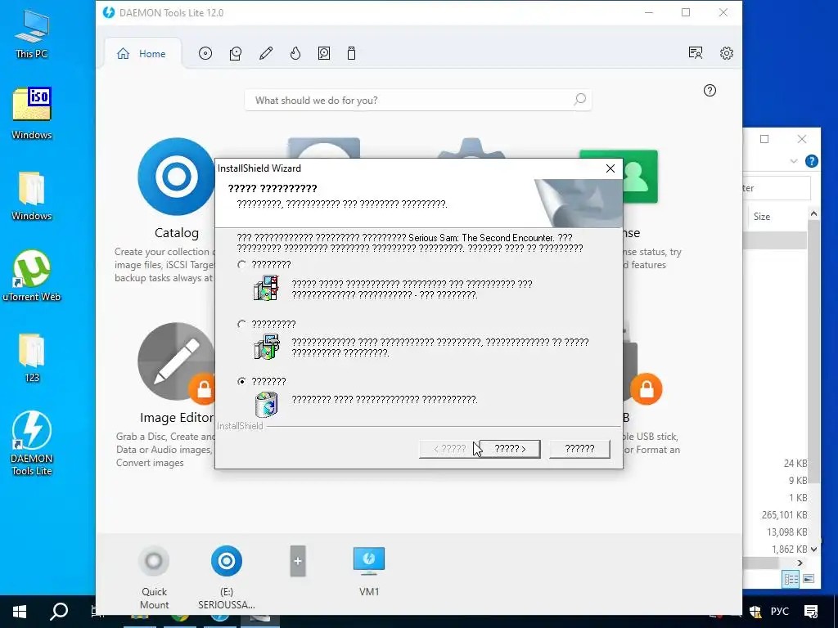Select the VM1 monitor icon
The height and width of the screenshot is (628, 838).
click(369, 561)
